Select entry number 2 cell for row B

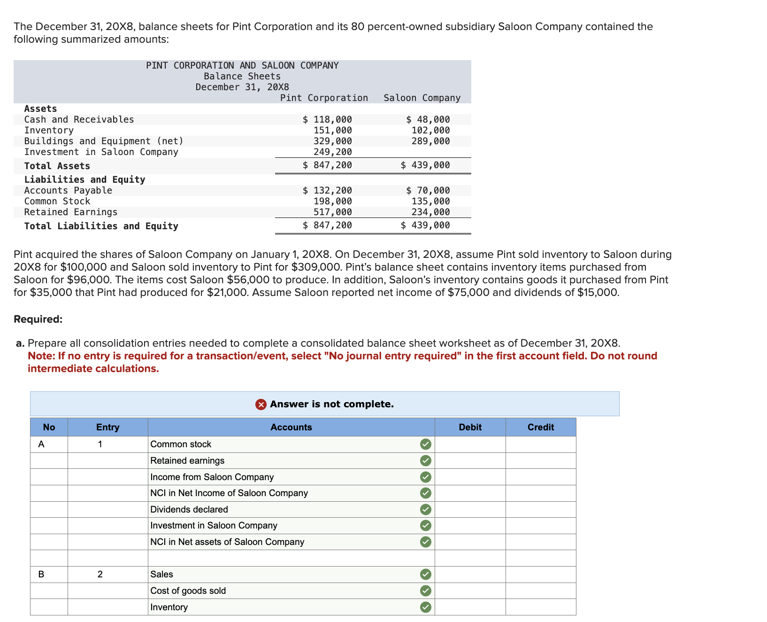tap(100, 574)
